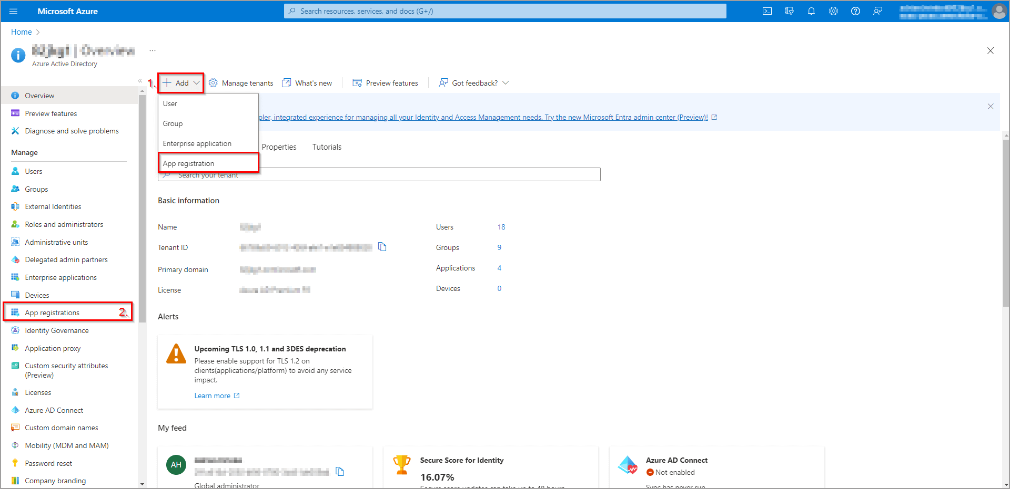Click the Groups icon in sidebar

tap(15, 189)
